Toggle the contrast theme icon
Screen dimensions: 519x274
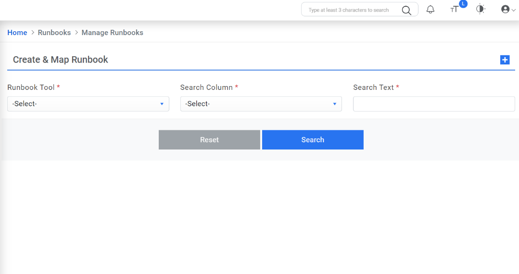point(481,9)
